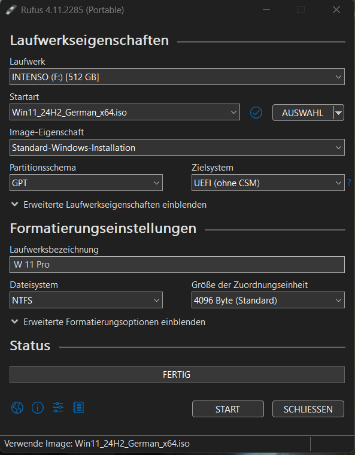The height and width of the screenshot is (455, 355).
Task: Open the About Rufus info icon
Action: (38, 408)
